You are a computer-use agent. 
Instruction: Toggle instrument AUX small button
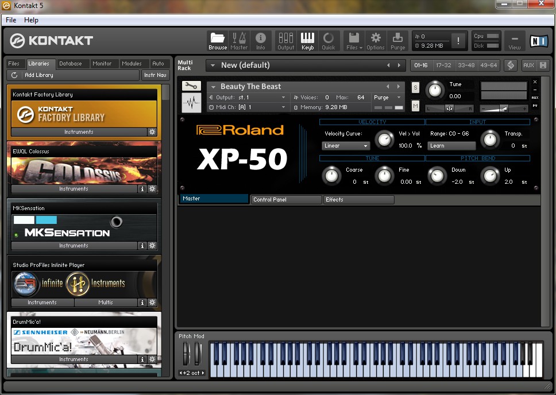point(535,98)
